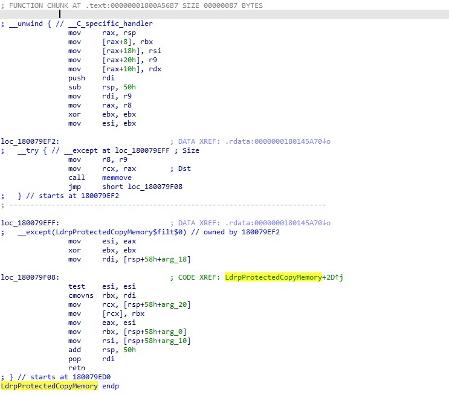449x395 pixels.
Task: Click the 'push rdi' instruction
Action: pos(91,78)
